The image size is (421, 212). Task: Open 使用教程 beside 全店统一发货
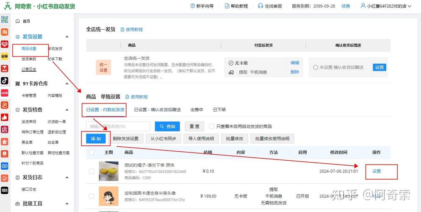click(132, 30)
